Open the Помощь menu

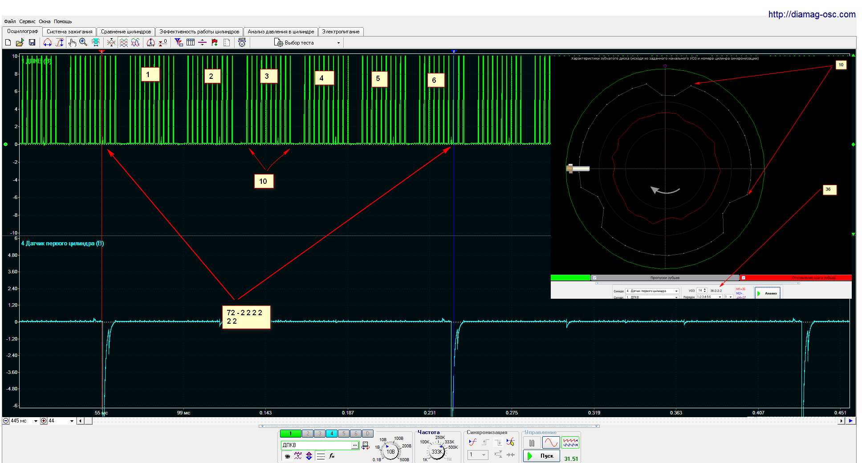(63, 21)
